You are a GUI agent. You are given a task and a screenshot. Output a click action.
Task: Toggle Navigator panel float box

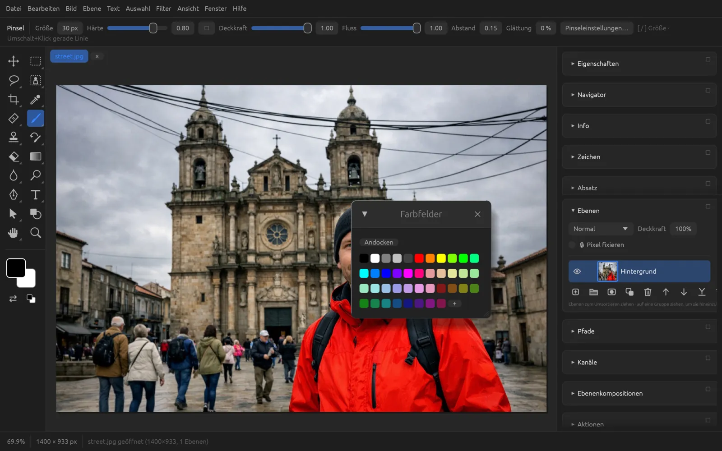coord(708,90)
